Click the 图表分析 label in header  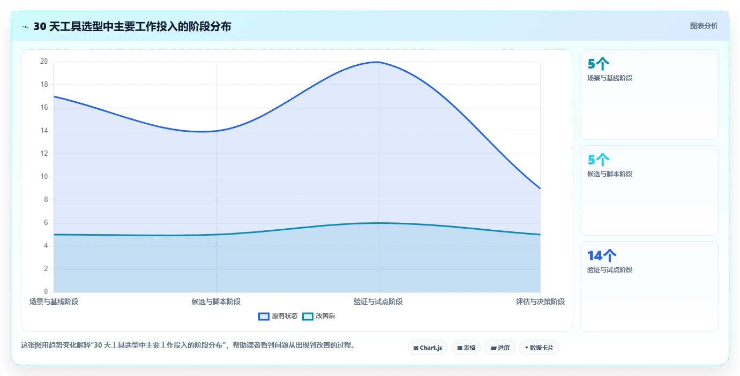(704, 26)
